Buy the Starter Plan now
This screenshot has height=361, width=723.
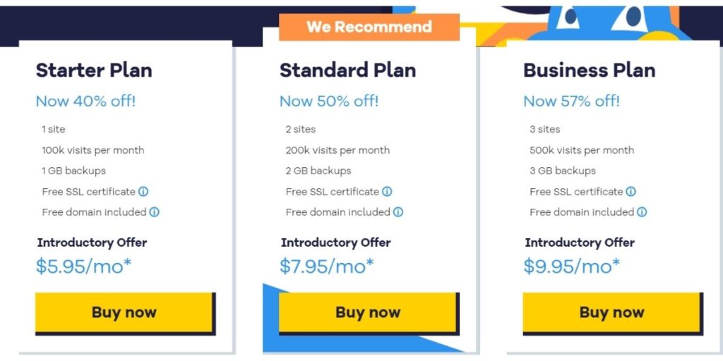click(x=125, y=313)
